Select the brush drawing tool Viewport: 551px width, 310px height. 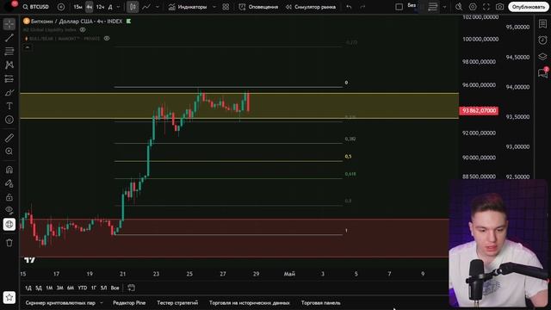coord(9,92)
